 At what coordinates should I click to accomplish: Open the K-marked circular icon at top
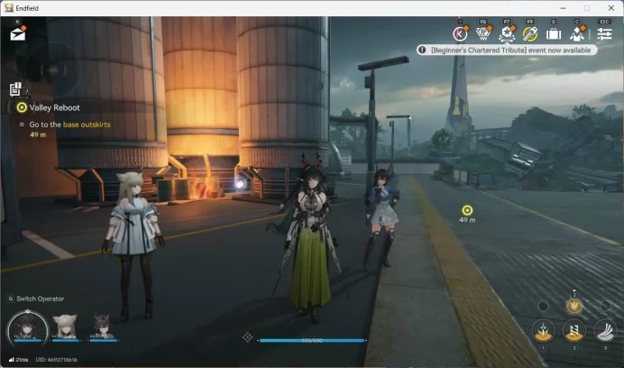[x=460, y=34]
